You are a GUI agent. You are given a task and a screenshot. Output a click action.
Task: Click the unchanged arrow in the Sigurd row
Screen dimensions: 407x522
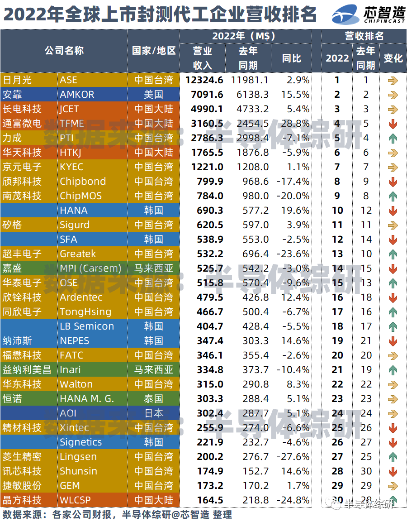[393, 225]
